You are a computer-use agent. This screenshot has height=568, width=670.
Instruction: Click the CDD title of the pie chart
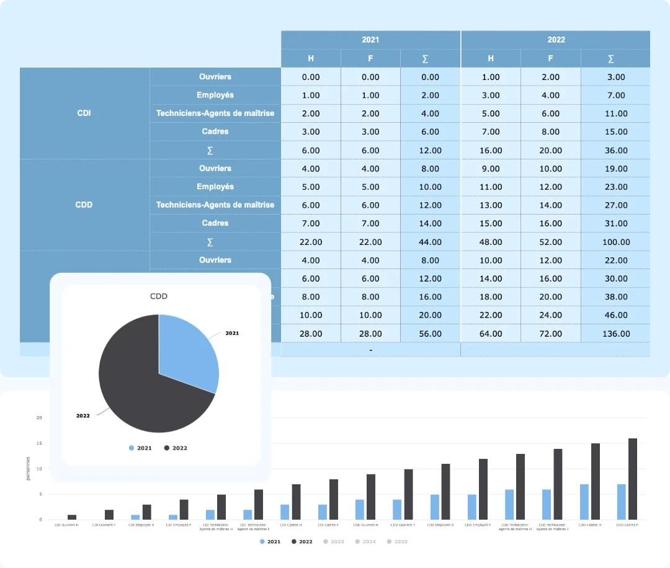[x=159, y=296]
